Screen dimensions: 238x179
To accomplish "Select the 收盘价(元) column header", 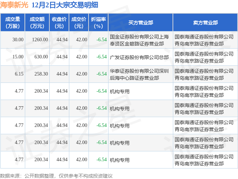I will click(59, 23).
